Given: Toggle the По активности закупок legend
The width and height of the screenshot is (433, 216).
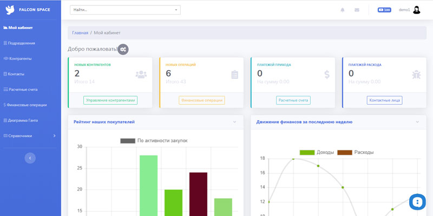Looking at the screenshot, I should pyautogui.click(x=154, y=140).
